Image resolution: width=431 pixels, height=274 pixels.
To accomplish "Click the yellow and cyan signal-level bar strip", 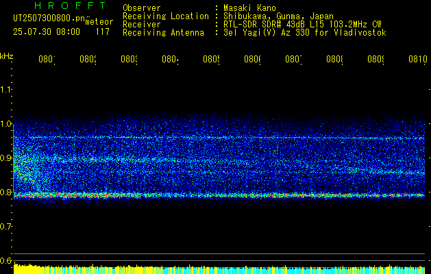I will point(219,269).
